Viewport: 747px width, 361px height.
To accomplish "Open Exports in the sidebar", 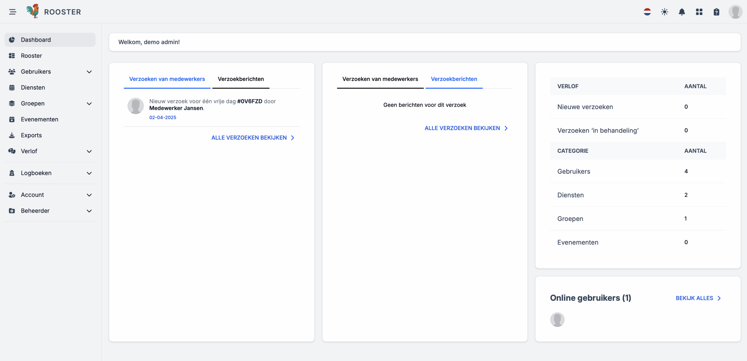I will point(31,135).
